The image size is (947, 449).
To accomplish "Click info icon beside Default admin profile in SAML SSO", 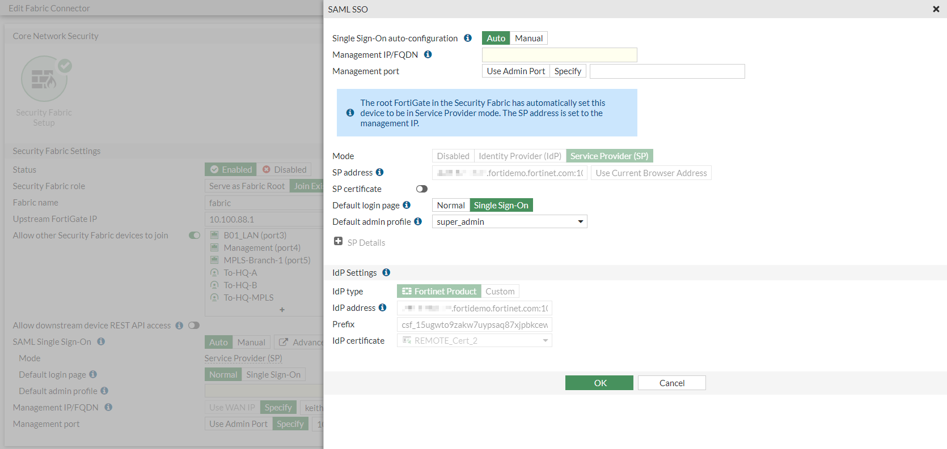I will (x=418, y=221).
